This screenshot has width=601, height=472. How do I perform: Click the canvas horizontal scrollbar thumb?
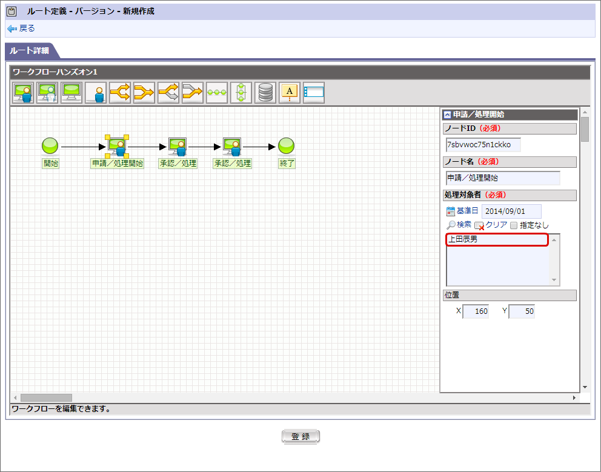pyautogui.click(x=46, y=397)
